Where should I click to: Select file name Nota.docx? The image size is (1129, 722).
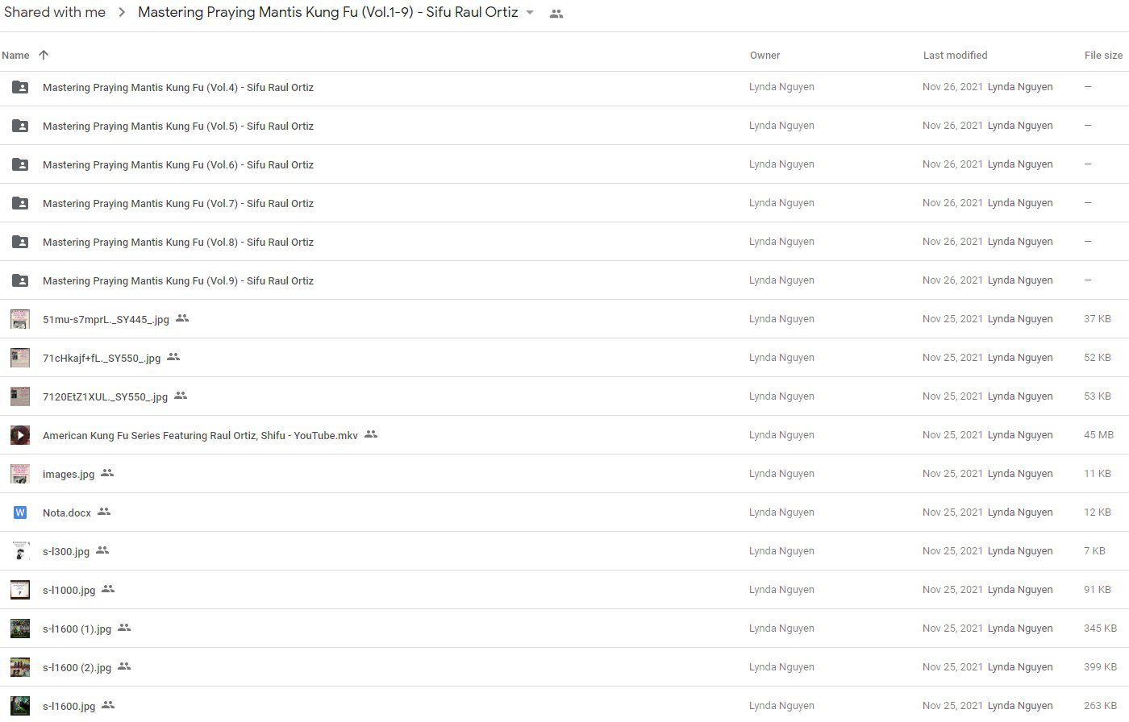tap(67, 512)
